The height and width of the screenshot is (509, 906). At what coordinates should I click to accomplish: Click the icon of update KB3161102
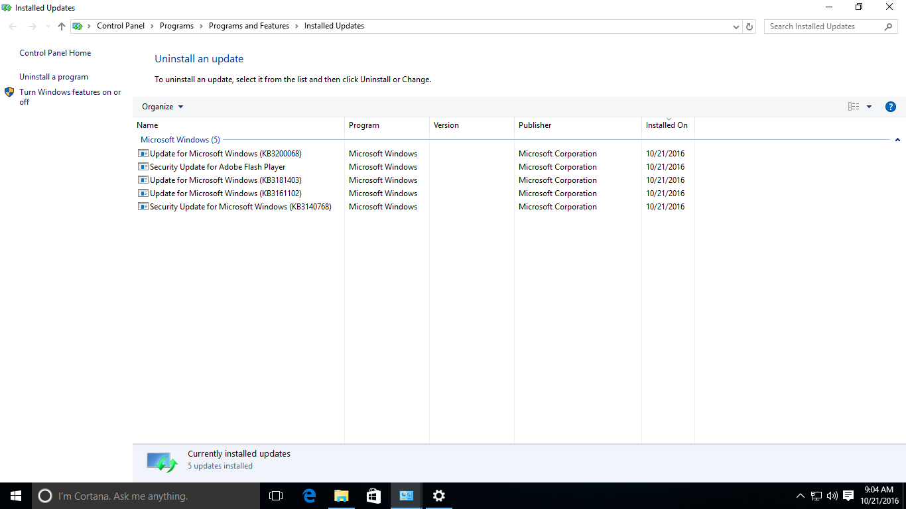tap(143, 193)
